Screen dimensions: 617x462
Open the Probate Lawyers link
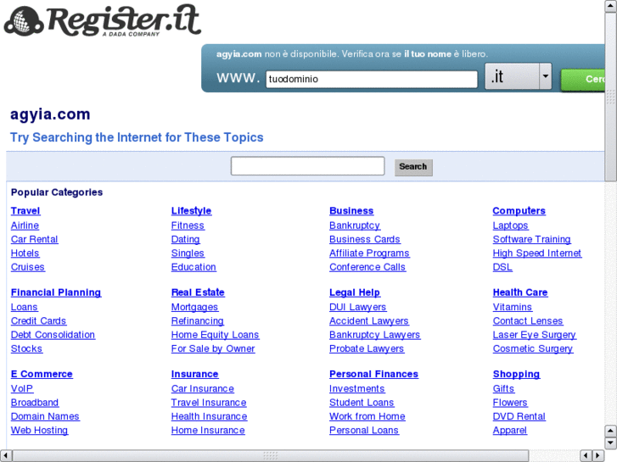pyautogui.click(x=367, y=348)
